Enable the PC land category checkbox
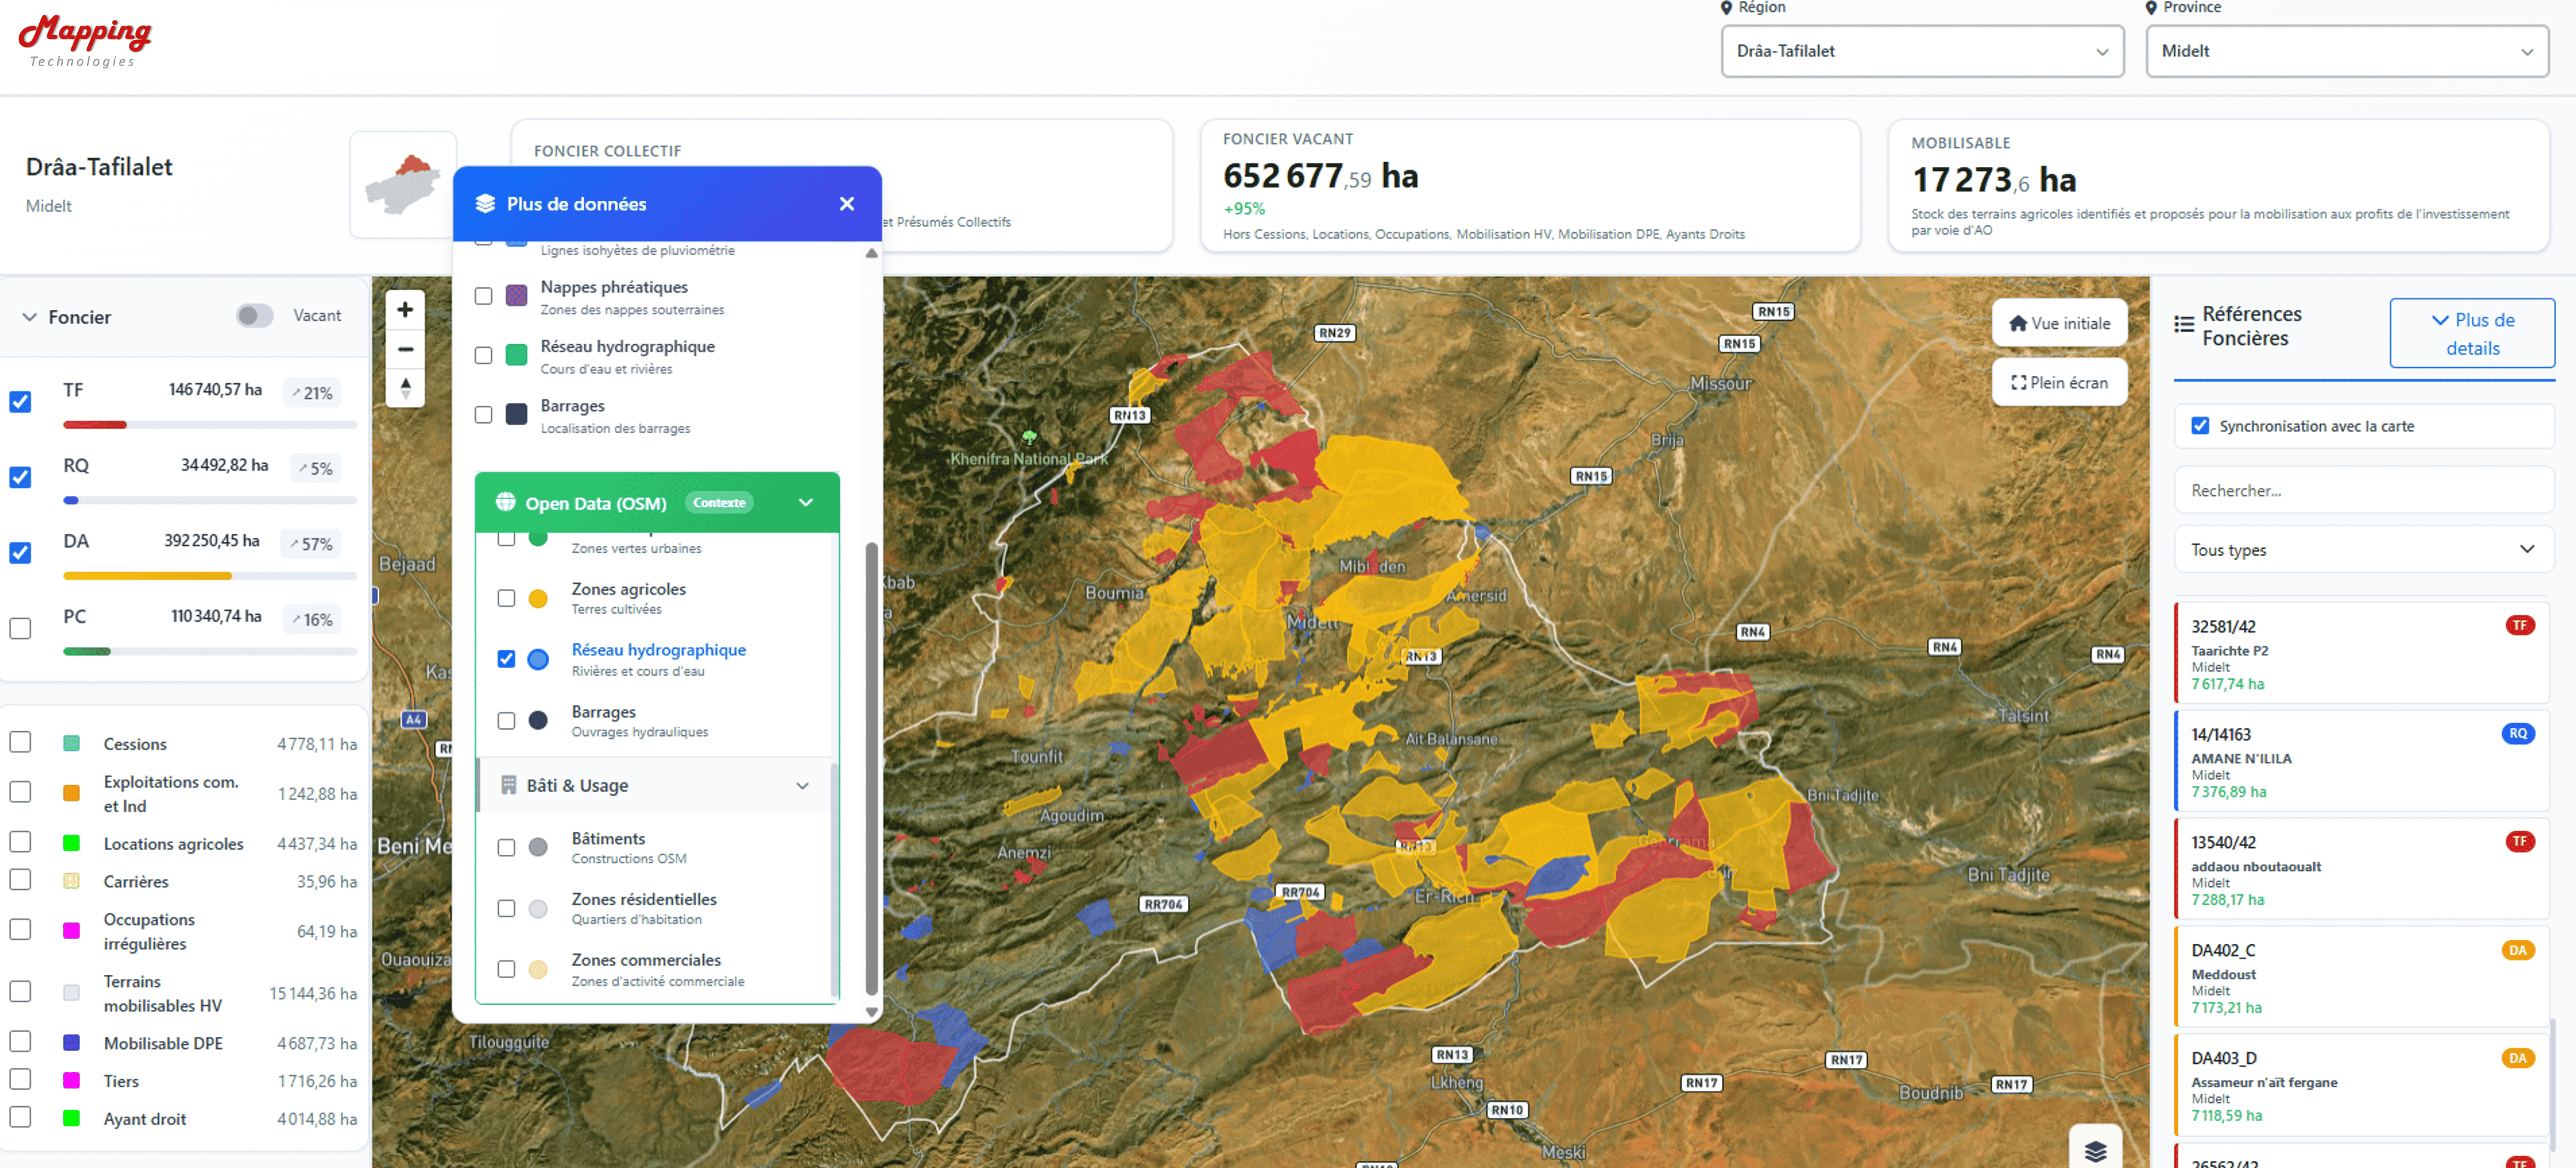Screen dimensions: 2576x1168 (x=20, y=628)
